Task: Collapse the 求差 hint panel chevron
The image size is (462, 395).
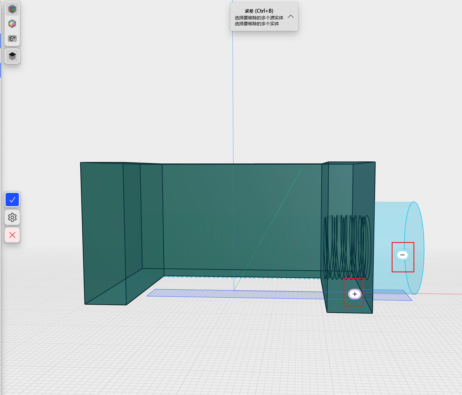Action: point(291,16)
